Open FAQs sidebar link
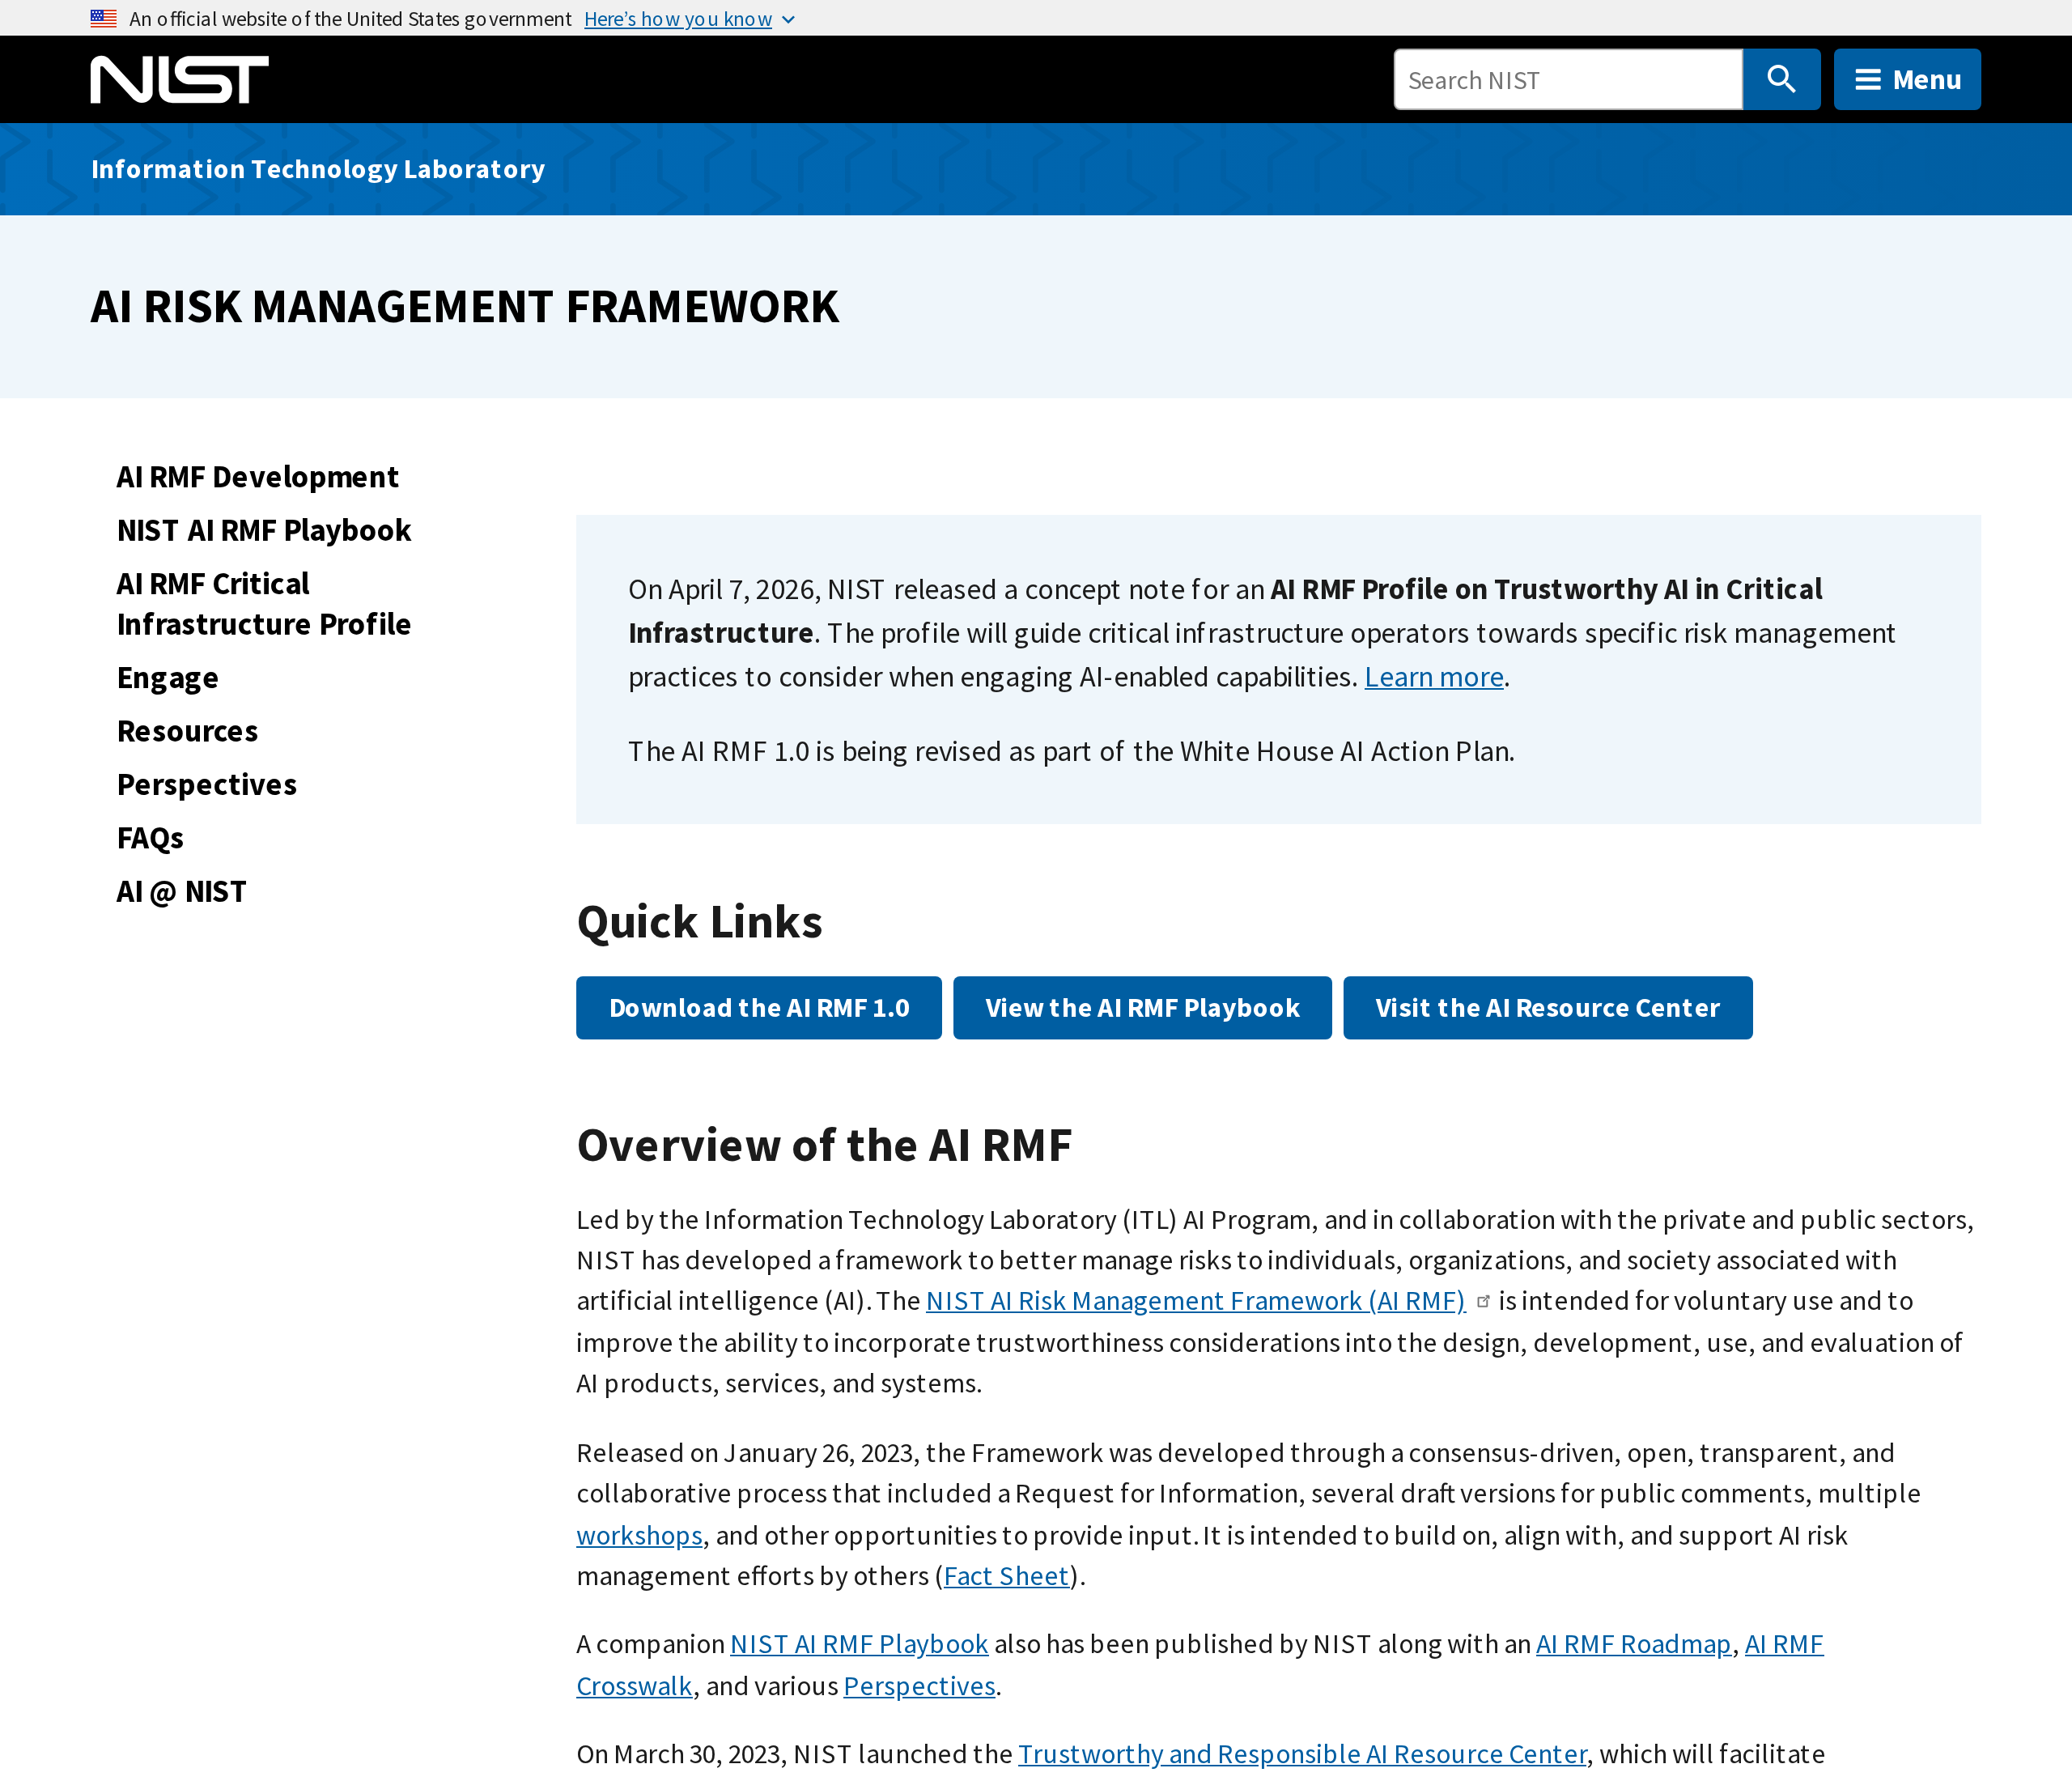Image resolution: width=2072 pixels, height=1781 pixels. click(150, 838)
